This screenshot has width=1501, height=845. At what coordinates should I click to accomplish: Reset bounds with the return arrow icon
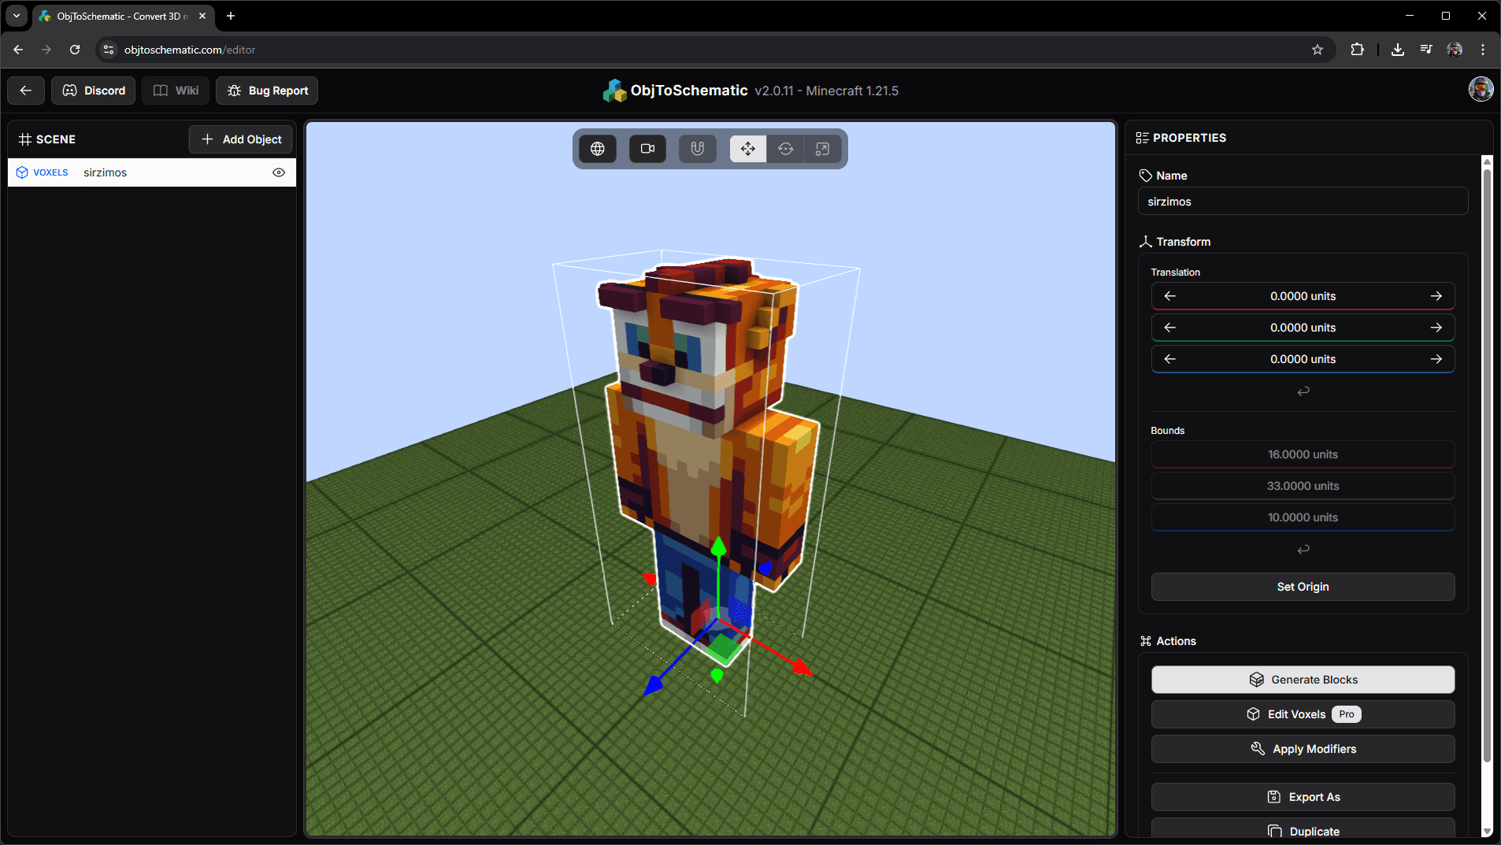(x=1303, y=549)
